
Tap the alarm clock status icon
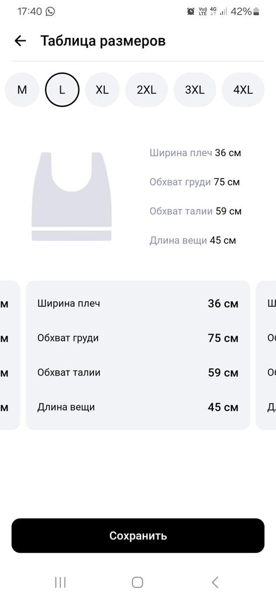191,12
